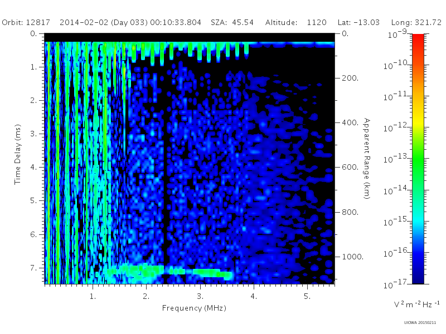This screenshot has width=446, height=334.
Task: Click the 10^-15 colorbar label
Action: pos(396,222)
